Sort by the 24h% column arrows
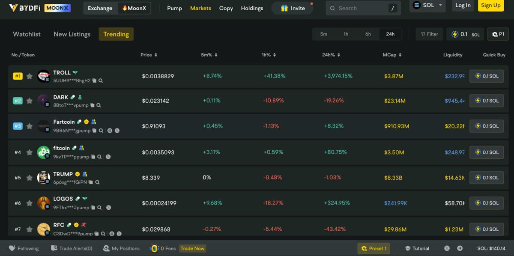The image size is (514, 256). click(x=339, y=55)
